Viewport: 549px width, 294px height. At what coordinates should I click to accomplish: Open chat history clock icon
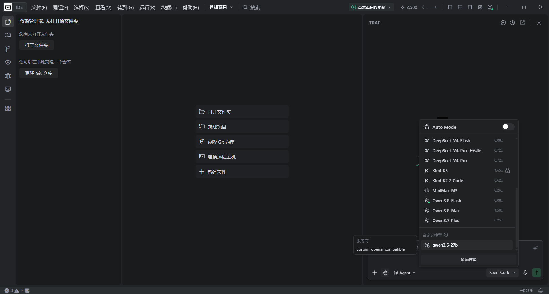pos(513,23)
